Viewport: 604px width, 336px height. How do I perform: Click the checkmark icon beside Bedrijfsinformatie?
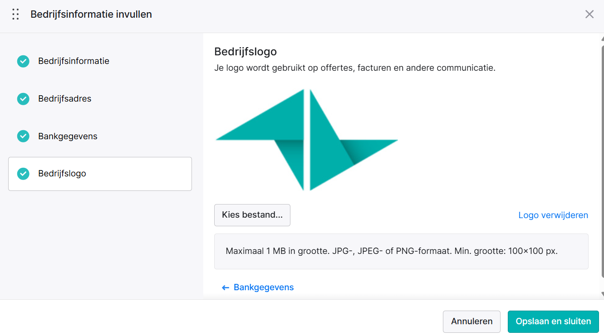point(23,61)
